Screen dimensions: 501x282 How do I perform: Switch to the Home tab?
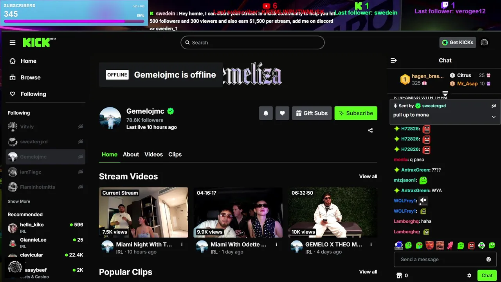coord(110,154)
